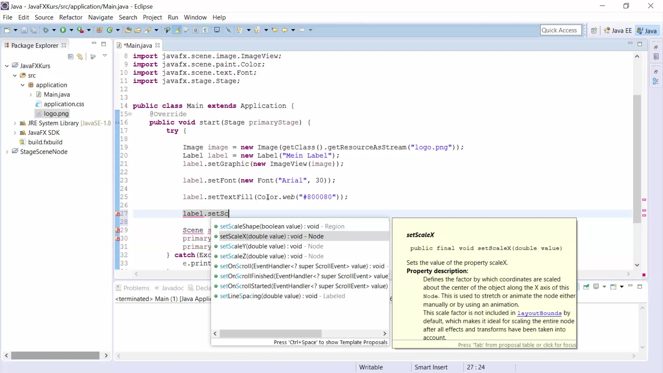Screen dimensions: 663x373
Task: Toggle Block Selection Mode icon
Action: coord(195,30)
